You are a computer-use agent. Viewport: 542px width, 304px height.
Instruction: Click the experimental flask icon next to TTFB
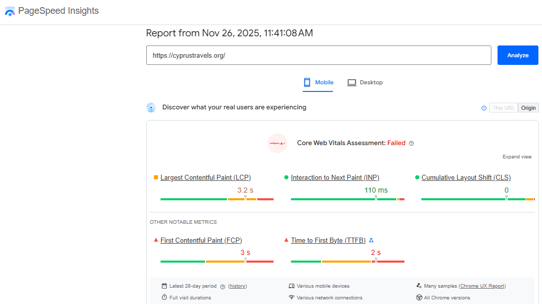[371, 240]
